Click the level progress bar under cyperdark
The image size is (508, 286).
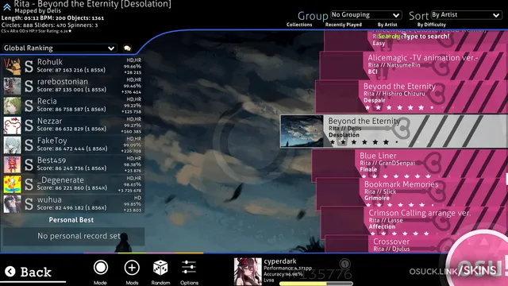[316, 284]
